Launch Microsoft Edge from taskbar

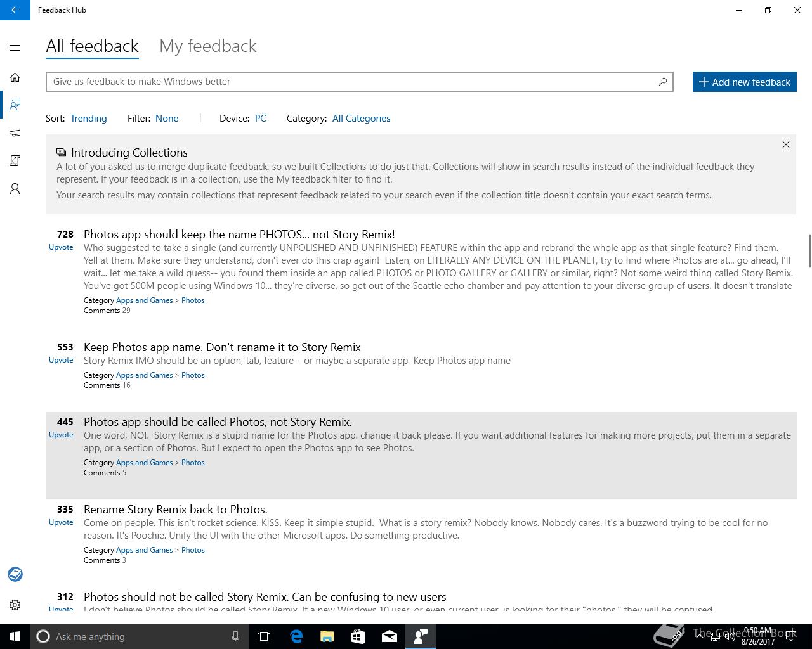pos(296,636)
